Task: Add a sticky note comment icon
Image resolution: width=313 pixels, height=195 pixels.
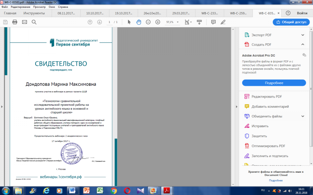Action: [x=213, y=22]
